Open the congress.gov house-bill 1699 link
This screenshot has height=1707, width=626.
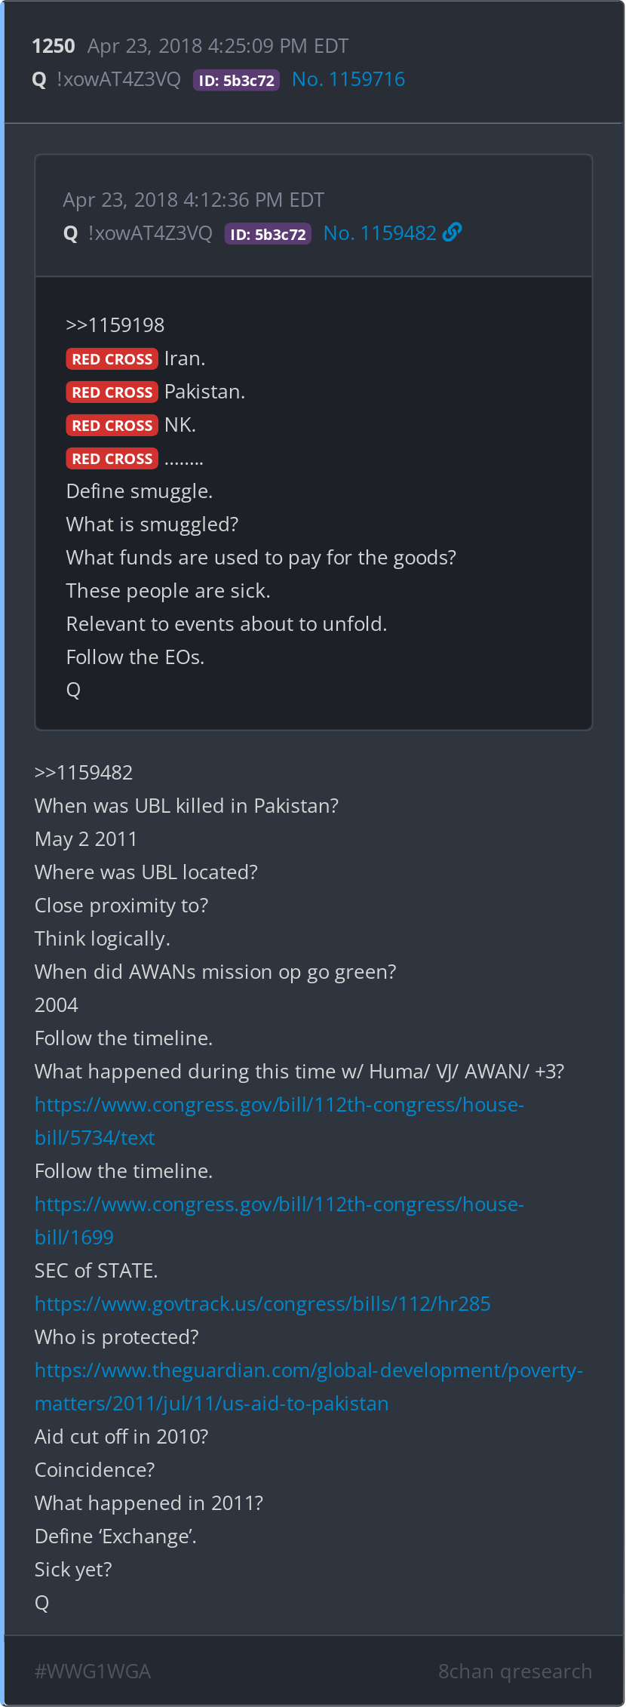click(x=279, y=1221)
